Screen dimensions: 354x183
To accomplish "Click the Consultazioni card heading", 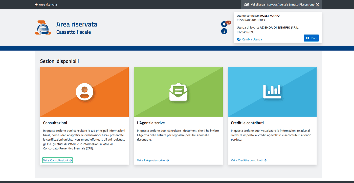I will 55,123.
